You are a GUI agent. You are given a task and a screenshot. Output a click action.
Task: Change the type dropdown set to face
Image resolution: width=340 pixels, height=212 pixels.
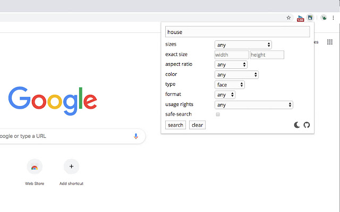(x=230, y=85)
